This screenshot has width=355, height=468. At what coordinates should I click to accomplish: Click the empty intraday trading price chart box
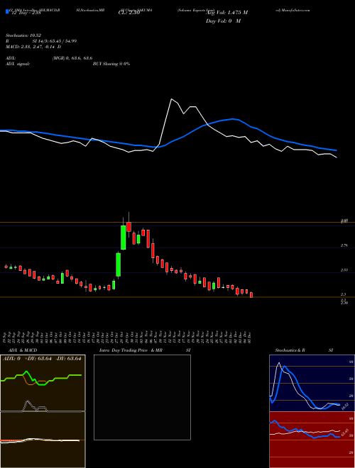point(142,397)
